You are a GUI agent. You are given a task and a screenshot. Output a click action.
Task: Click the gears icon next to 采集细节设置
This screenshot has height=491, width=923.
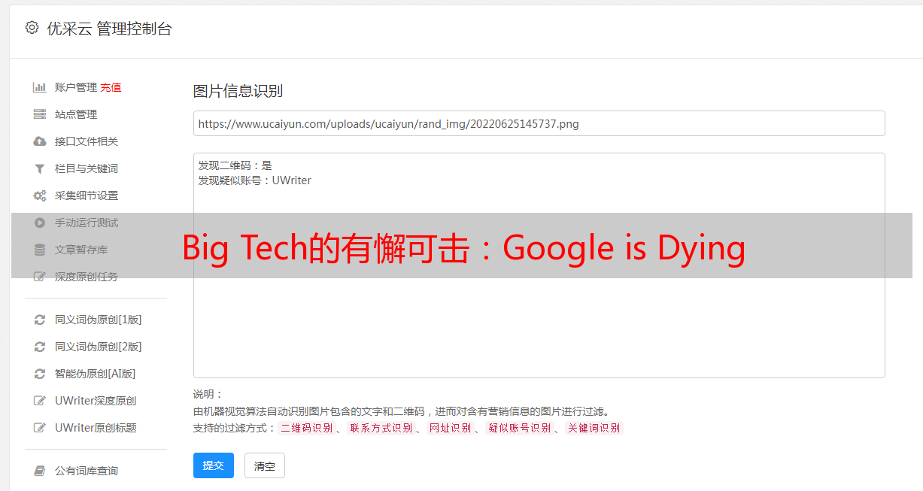click(40, 195)
